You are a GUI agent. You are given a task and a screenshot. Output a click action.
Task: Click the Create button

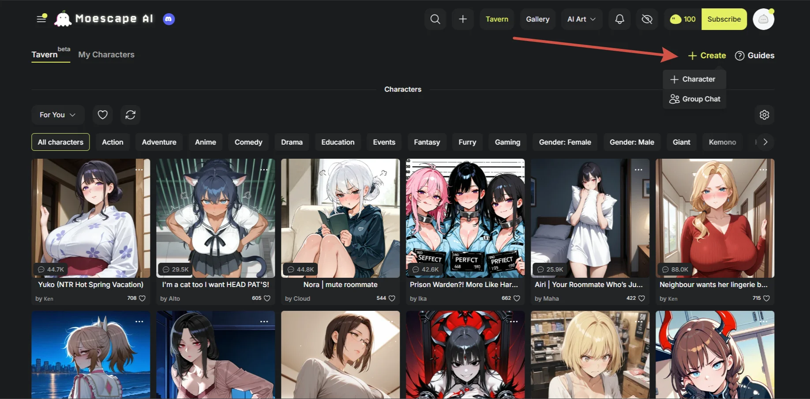[707, 55]
